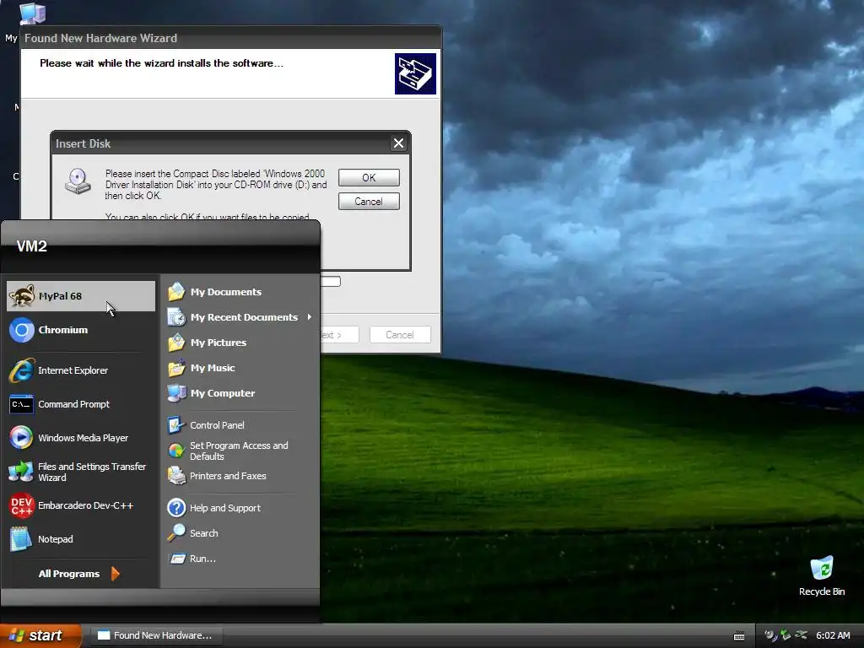Click Cancel in the Insert Disk dialog

pyautogui.click(x=369, y=202)
